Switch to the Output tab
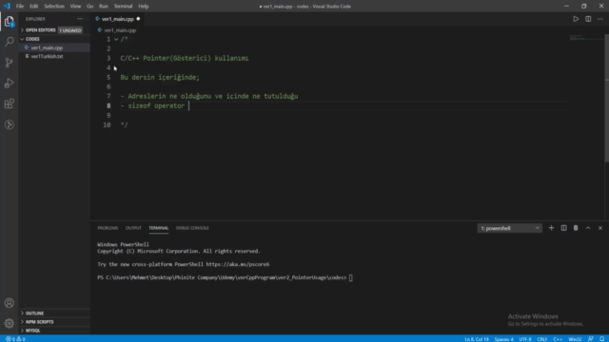Screen dimensions: 609x342 tap(133, 228)
